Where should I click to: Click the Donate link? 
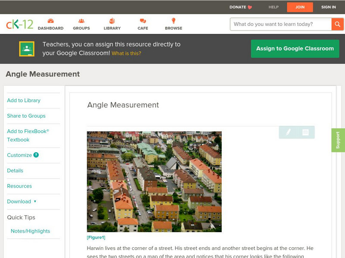[x=241, y=7]
